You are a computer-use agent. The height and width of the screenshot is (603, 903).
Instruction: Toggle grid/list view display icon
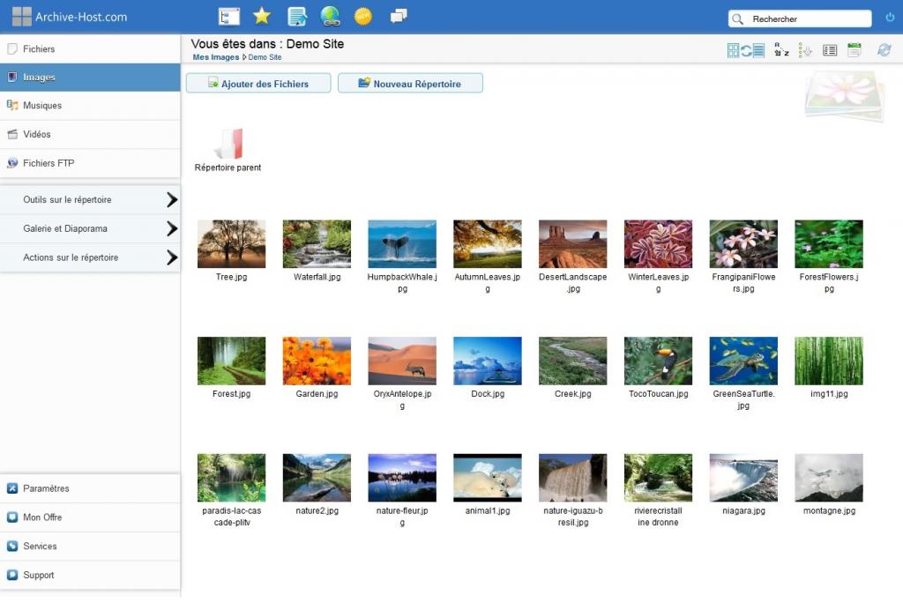pyautogui.click(x=745, y=50)
